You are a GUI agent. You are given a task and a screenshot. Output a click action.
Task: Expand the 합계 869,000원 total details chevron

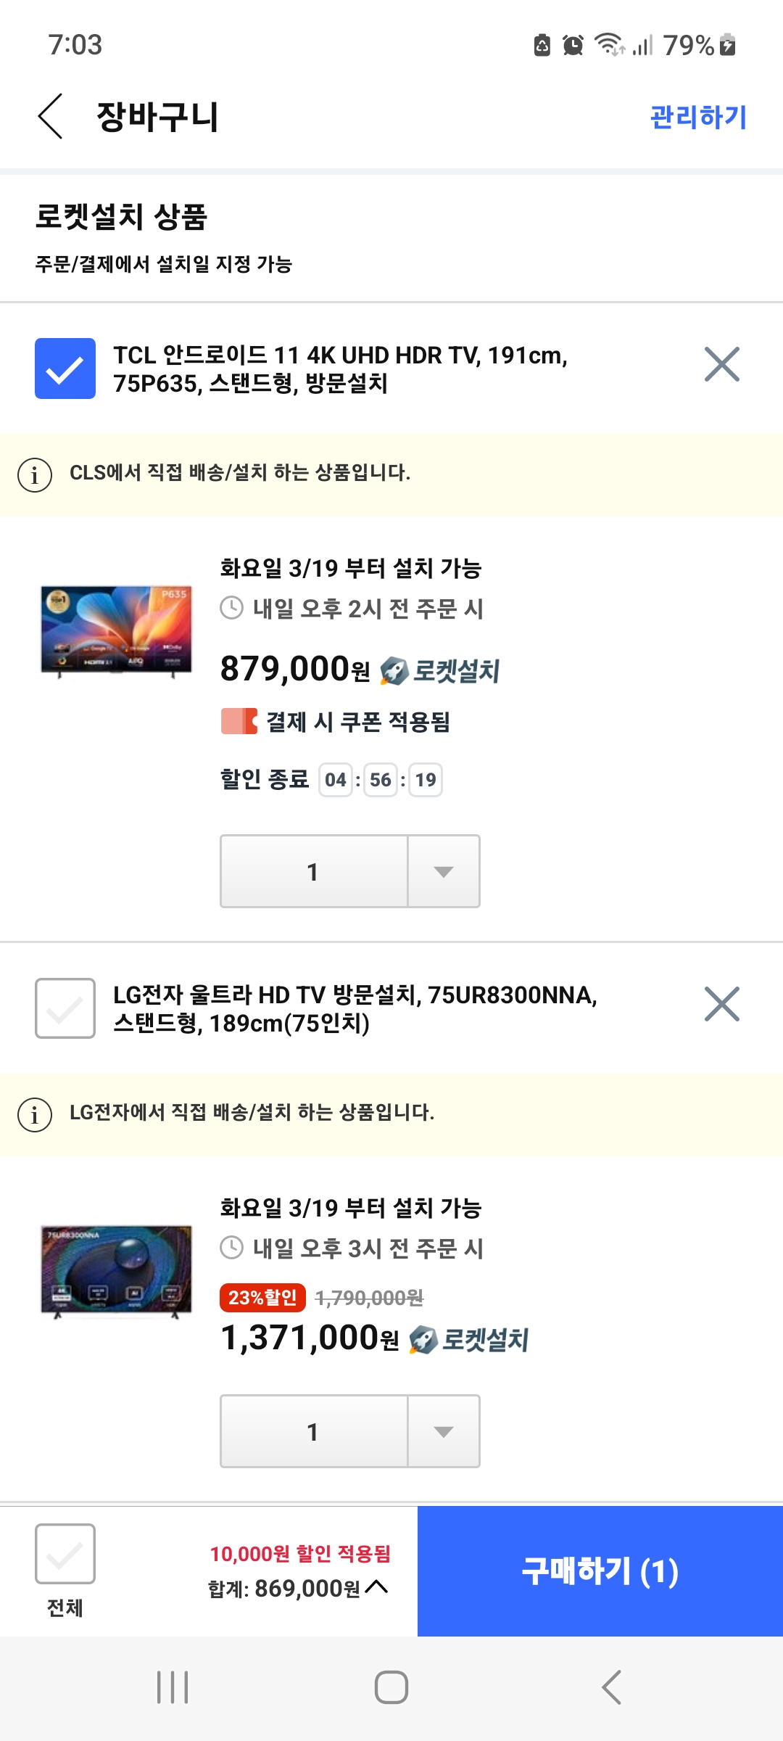pos(377,1587)
